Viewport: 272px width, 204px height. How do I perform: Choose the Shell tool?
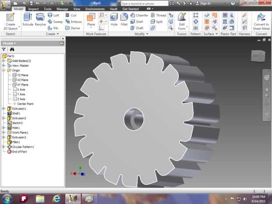point(137,21)
